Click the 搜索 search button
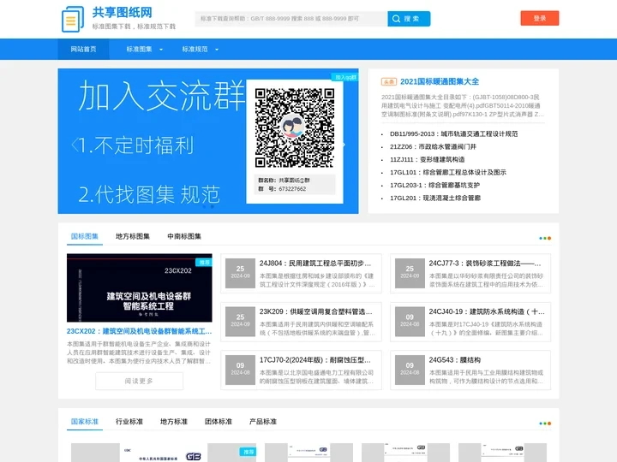 coord(409,19)
